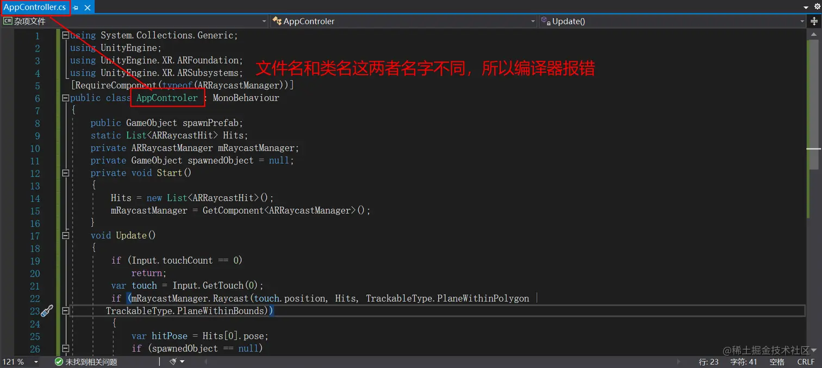This screenshot has width=822, height=368.
Task: Collapse the AppControler class at line 6
Action: [x=66, y=98]
